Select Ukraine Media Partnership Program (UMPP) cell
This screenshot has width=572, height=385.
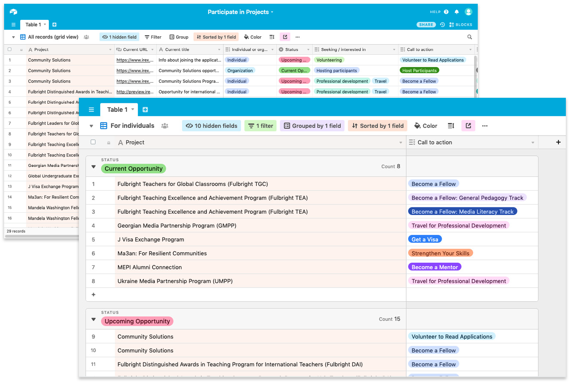pos(260,281)
